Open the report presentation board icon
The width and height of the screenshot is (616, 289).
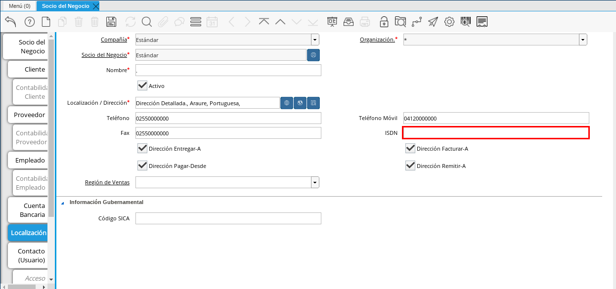[332, 22]
